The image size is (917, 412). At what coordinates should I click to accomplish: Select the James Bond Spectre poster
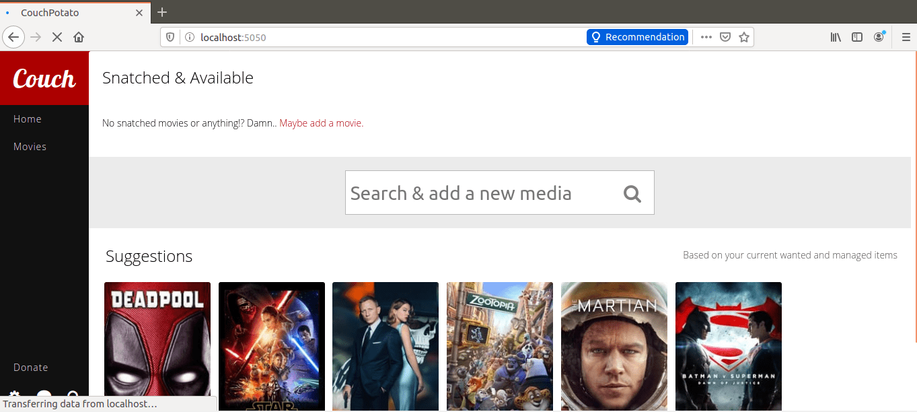386,346
